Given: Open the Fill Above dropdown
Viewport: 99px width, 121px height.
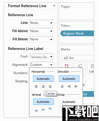Looking at the screenshot, I should (41, 31).
